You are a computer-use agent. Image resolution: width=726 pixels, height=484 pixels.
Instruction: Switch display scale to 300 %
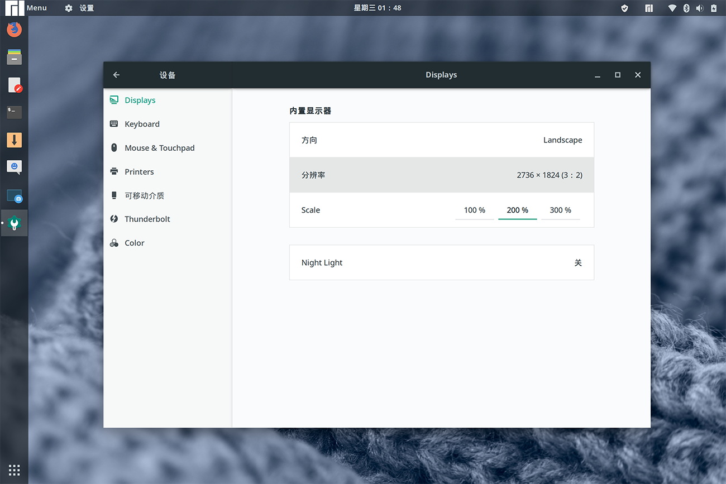[x=560, y=210]
